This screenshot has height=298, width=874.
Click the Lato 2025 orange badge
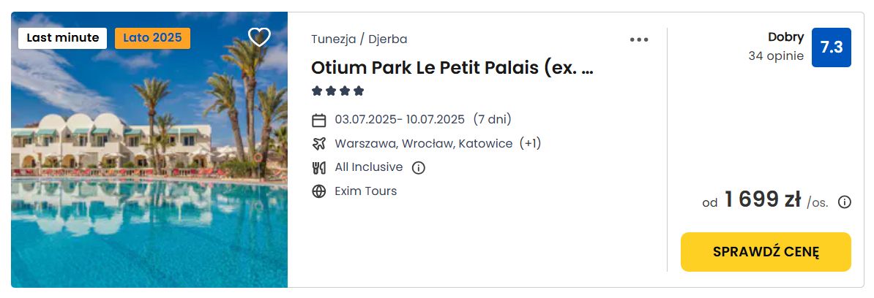coord(153,39)
